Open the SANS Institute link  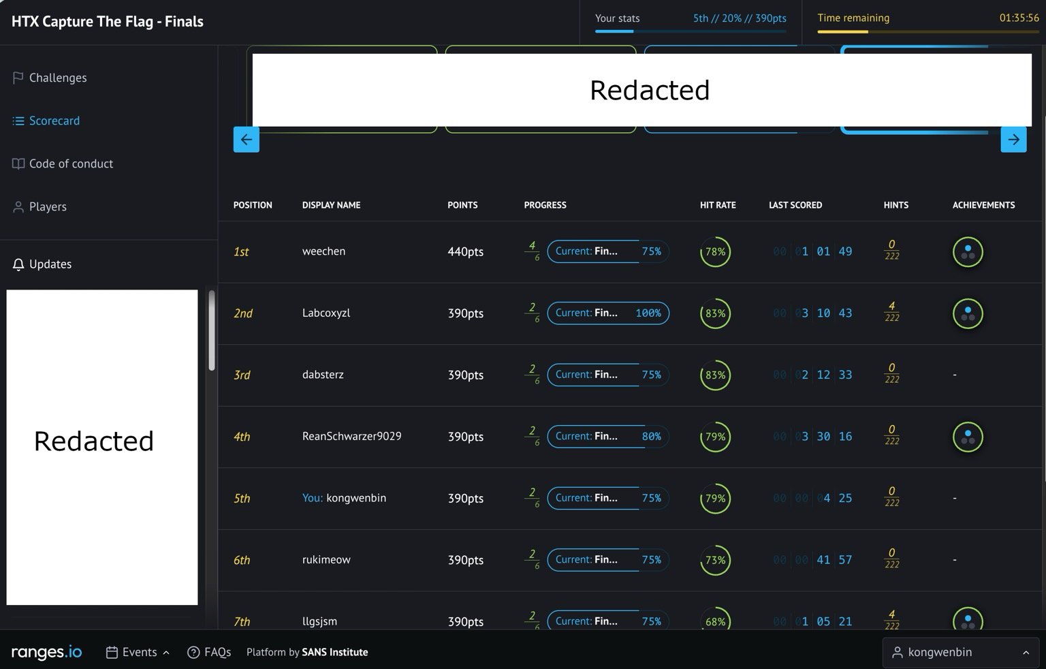334,653
